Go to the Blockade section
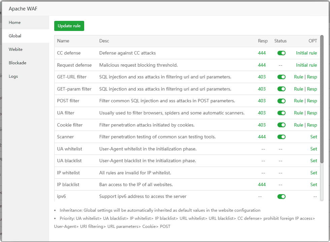The height and width of the screenshot is (242, 330). coord(18,63)
